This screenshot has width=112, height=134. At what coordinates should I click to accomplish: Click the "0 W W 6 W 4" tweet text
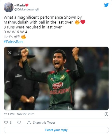15,32
